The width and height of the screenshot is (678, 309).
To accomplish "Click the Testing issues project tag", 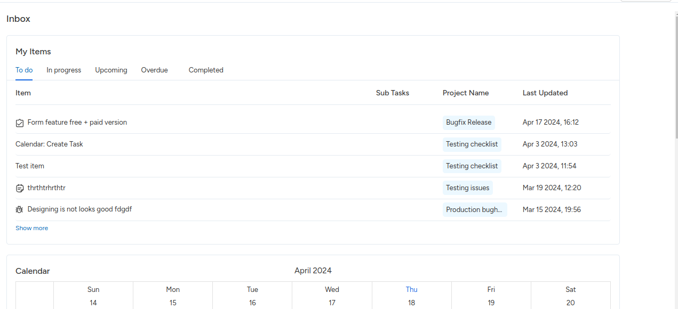I will [x=467, y=188].
